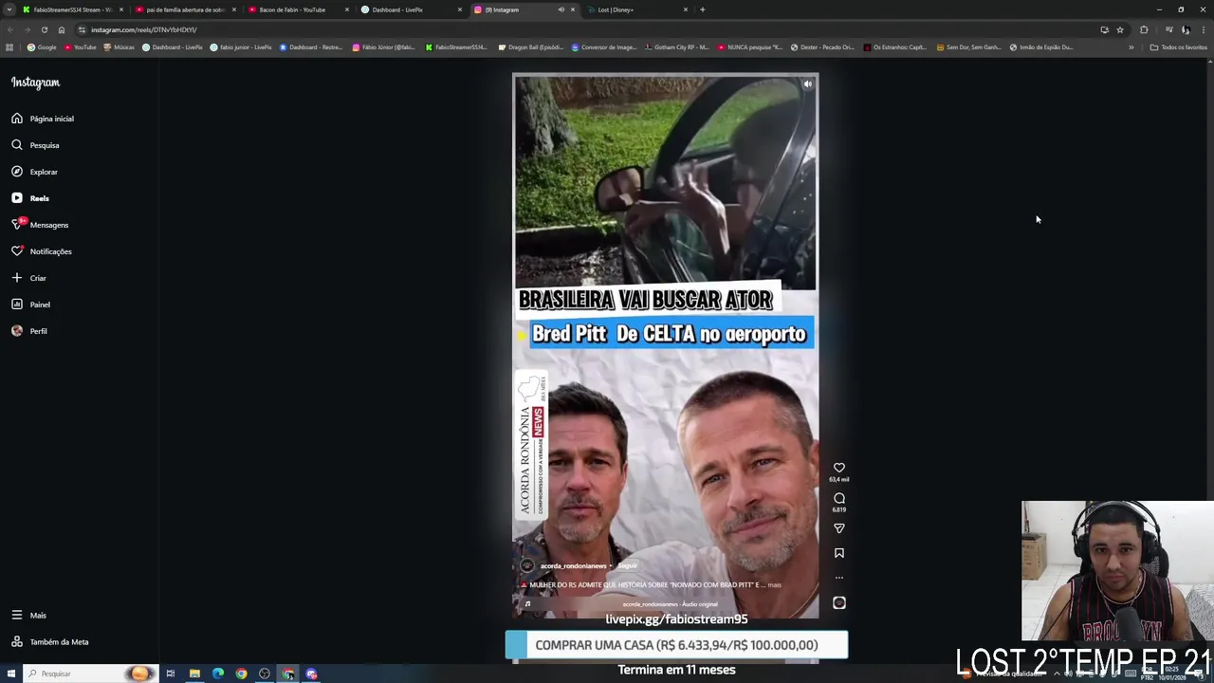
Task: Open the Instagram logo home link
Action: [35, 83]
